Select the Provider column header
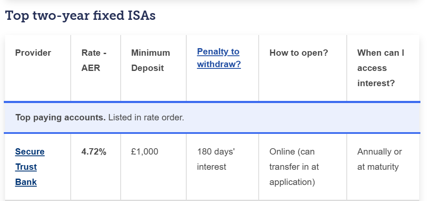Screen dimensions: 431x201 [33, 53]
